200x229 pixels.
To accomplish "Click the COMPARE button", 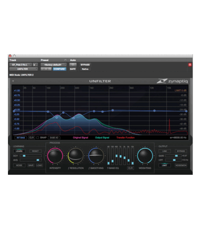I will point(59,69).
